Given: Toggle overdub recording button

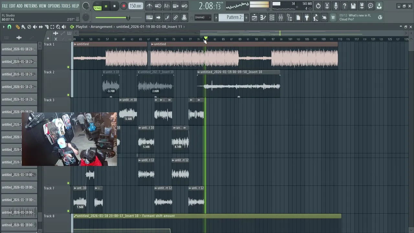Looking at the screenshot, I should 176,6.
